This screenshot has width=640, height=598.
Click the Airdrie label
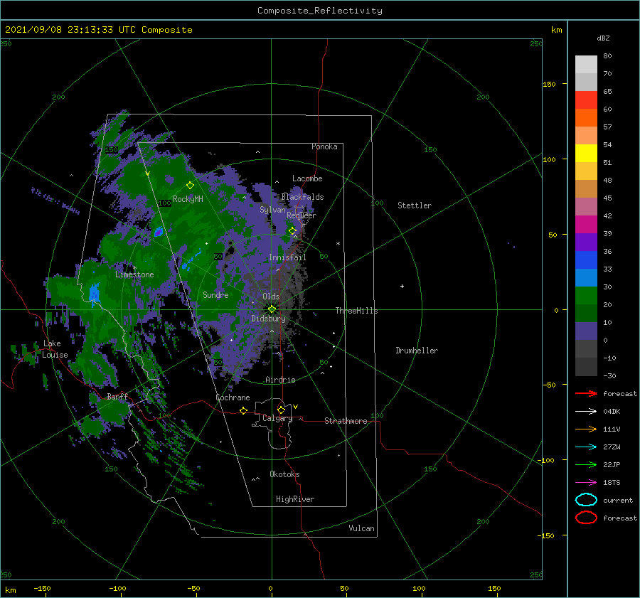280,380
